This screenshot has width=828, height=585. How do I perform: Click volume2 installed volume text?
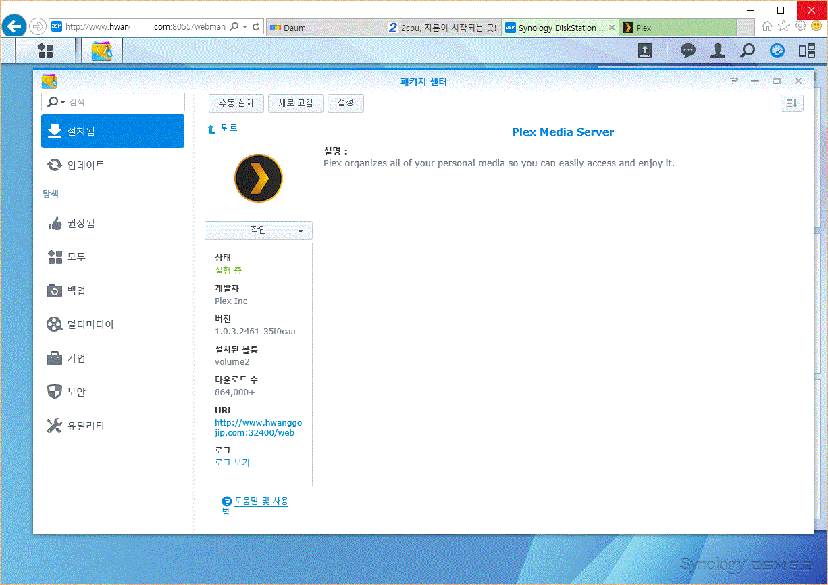coord(232,362)
